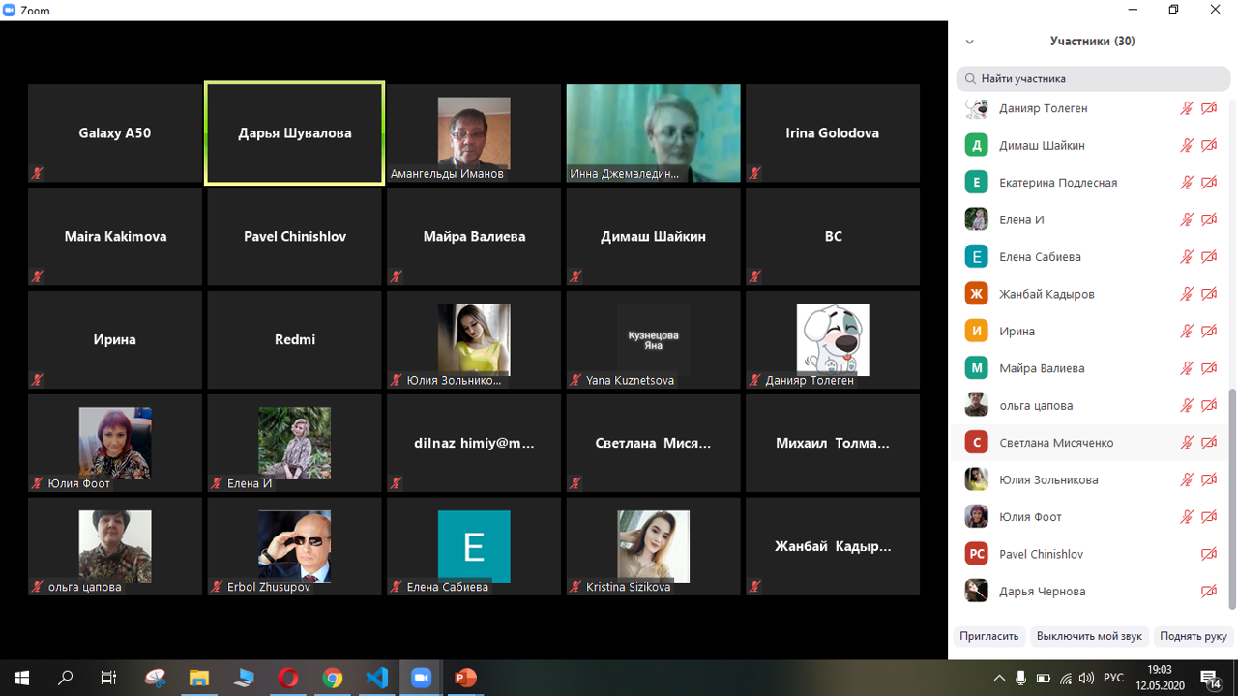Viewport: 1238px width, 696px height.
Task: Collapse the Участники panel chevron
Action: [969, 42]
